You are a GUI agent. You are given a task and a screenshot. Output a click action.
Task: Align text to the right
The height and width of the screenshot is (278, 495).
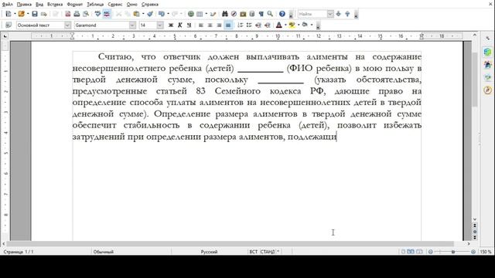click(219, 25)
